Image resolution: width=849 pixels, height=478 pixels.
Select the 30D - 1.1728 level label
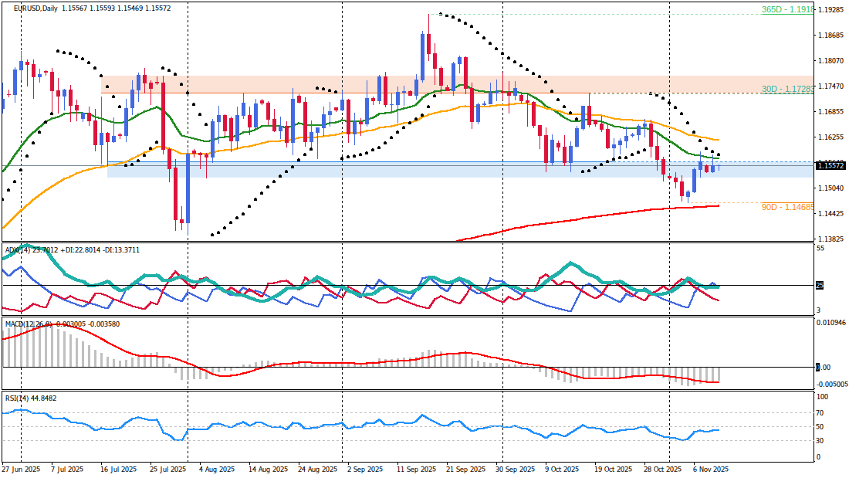pyautogui.click(x=787, y=89)
